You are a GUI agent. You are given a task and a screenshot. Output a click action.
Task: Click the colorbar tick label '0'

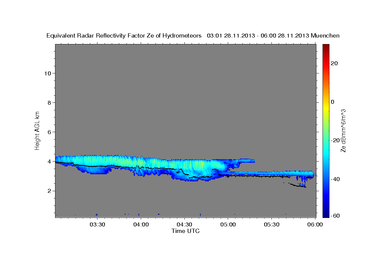coord(332,102)
